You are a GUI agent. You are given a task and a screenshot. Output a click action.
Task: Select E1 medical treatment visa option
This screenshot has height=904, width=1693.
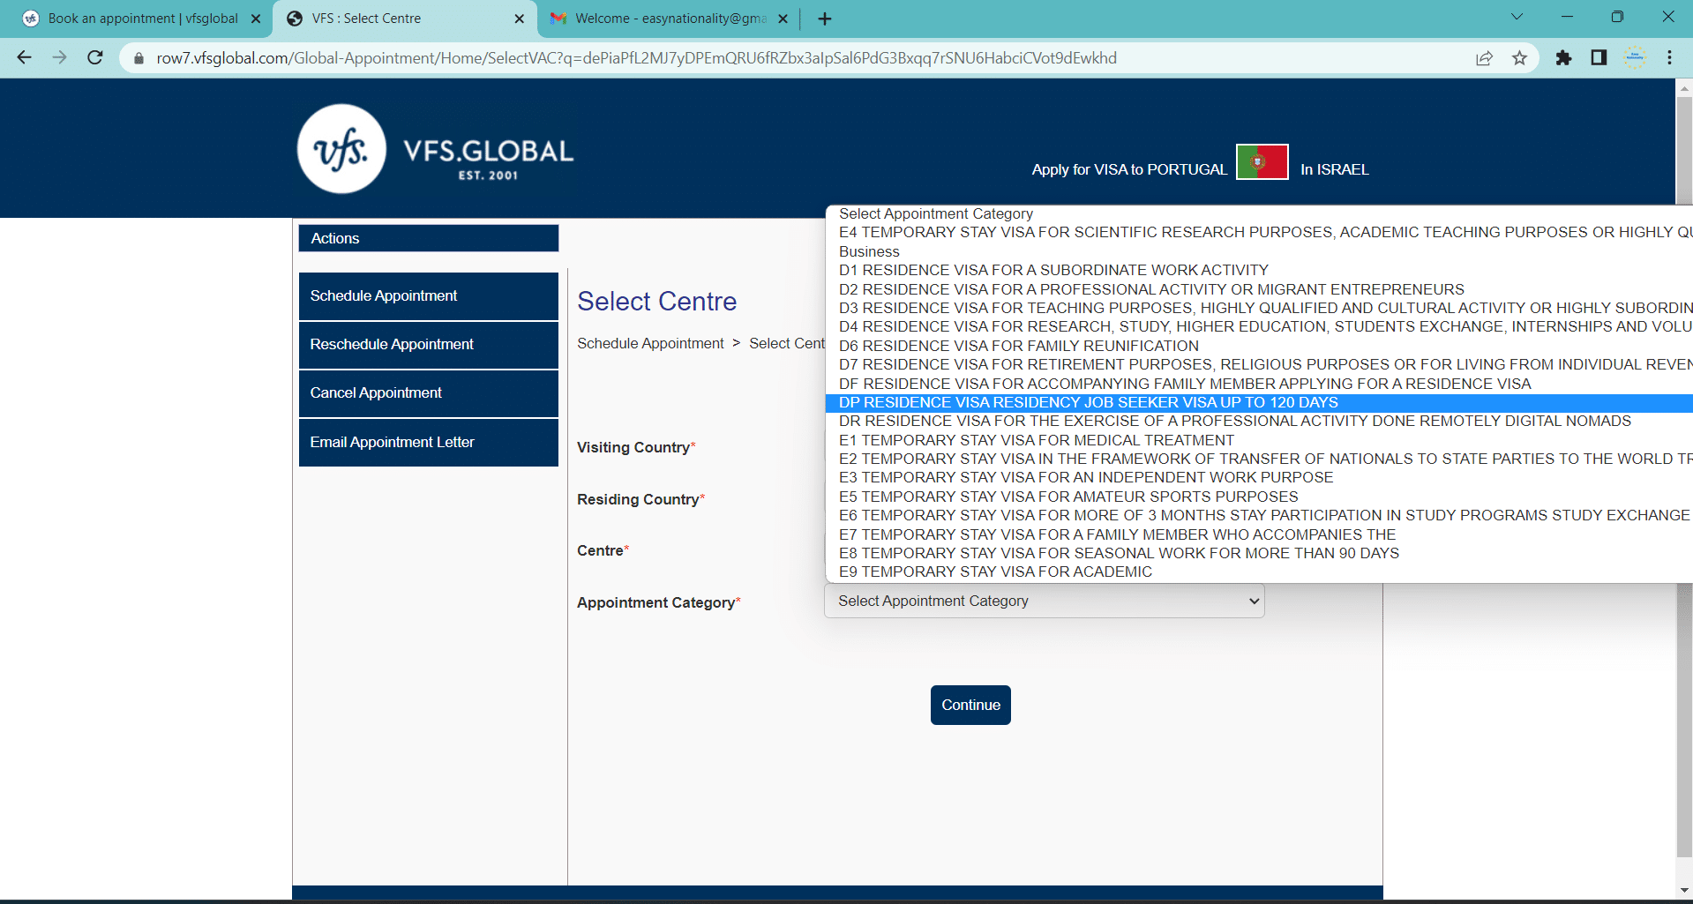pos(1259,440)
